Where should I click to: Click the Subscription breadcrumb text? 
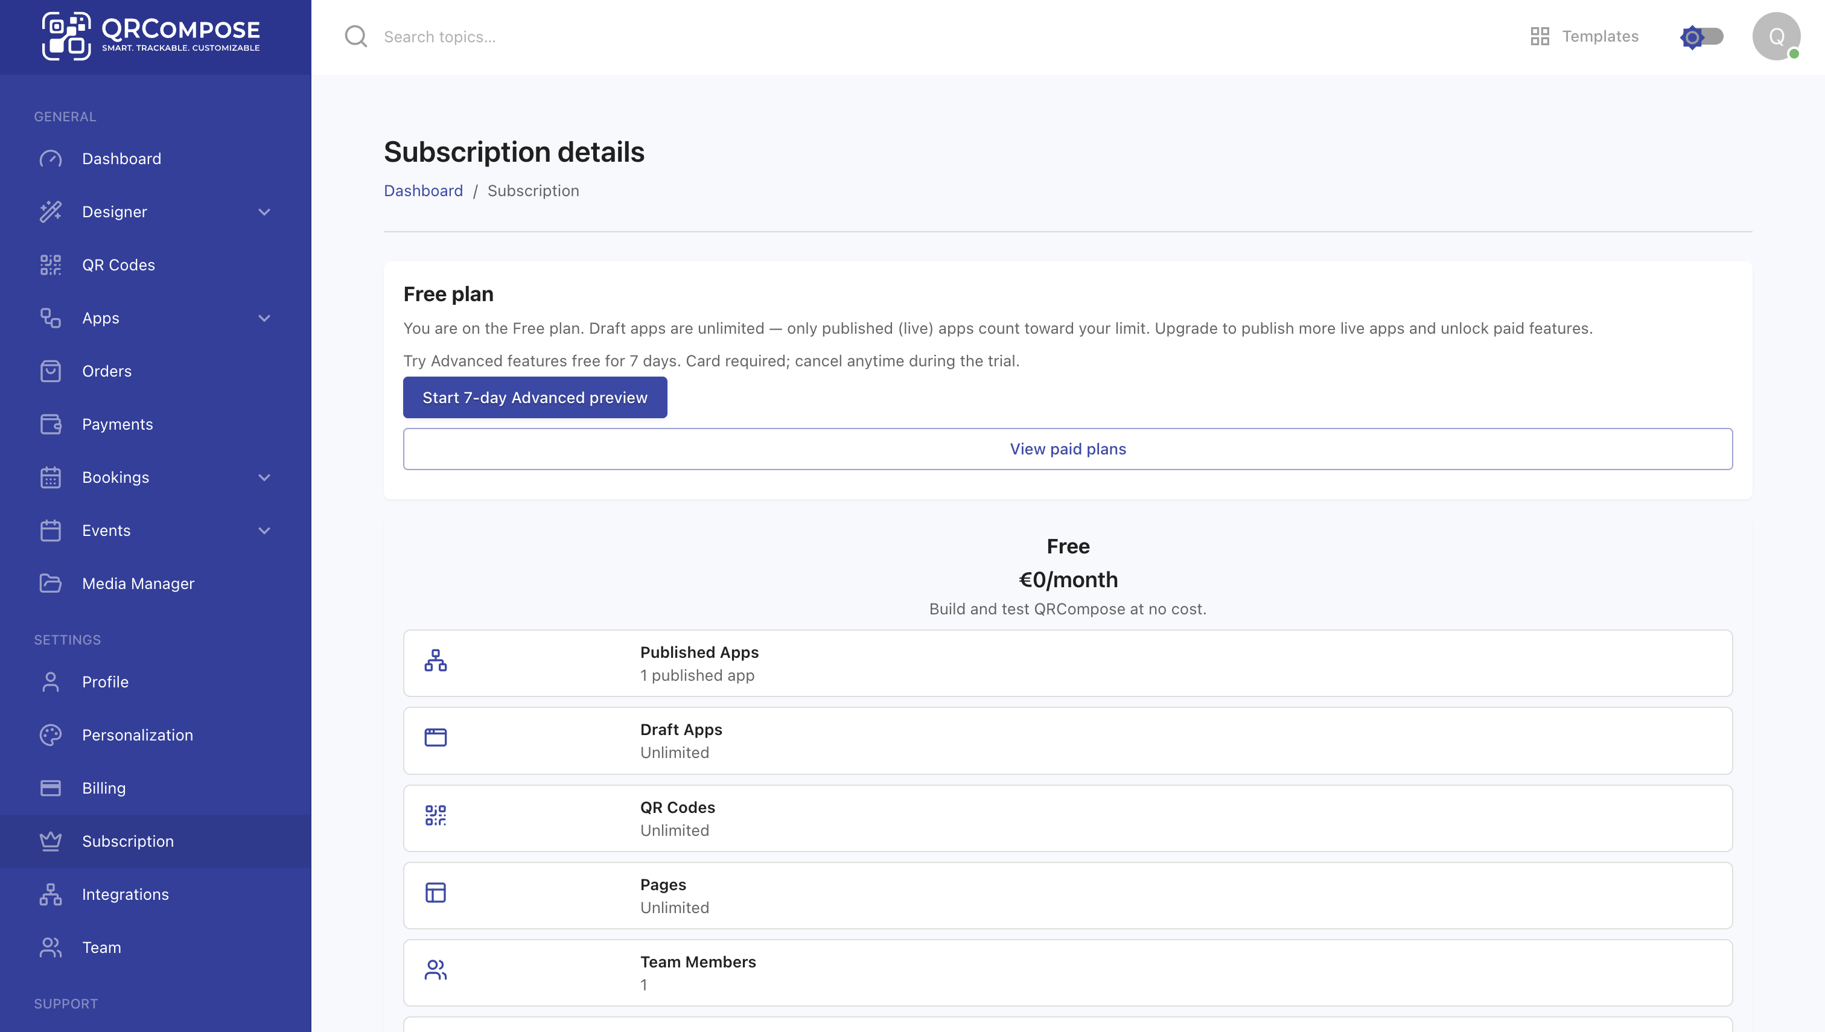click(x=533, y=191)
